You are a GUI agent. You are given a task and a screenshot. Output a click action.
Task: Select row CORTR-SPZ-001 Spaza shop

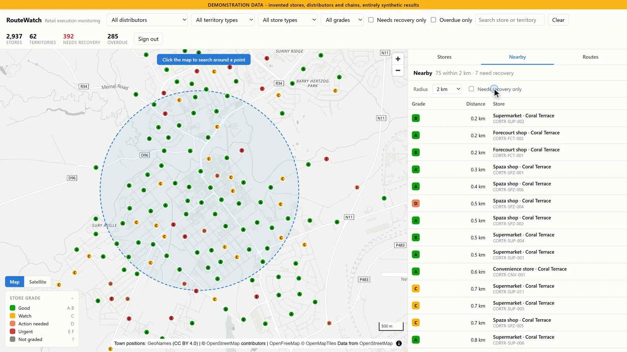517,169
